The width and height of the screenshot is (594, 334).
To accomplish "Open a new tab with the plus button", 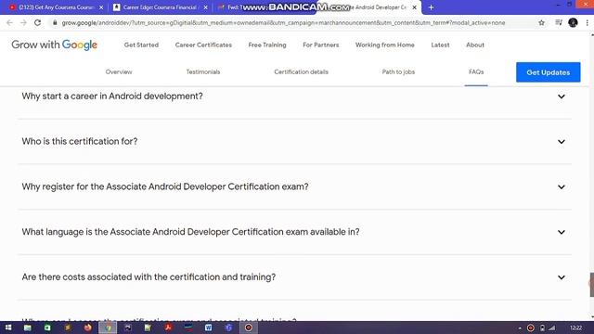I will (x=431, y=7).
